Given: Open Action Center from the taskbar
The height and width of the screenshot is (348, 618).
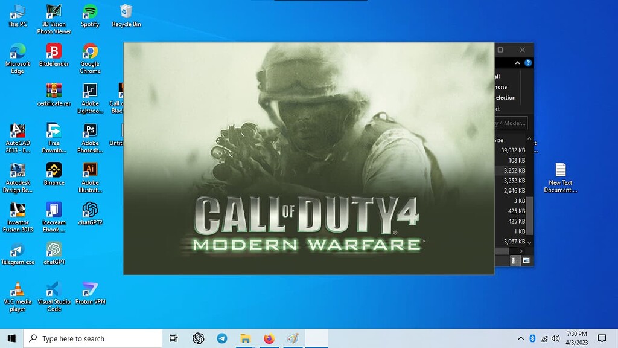Looking at the screenshot, I should tap(602, 338).
